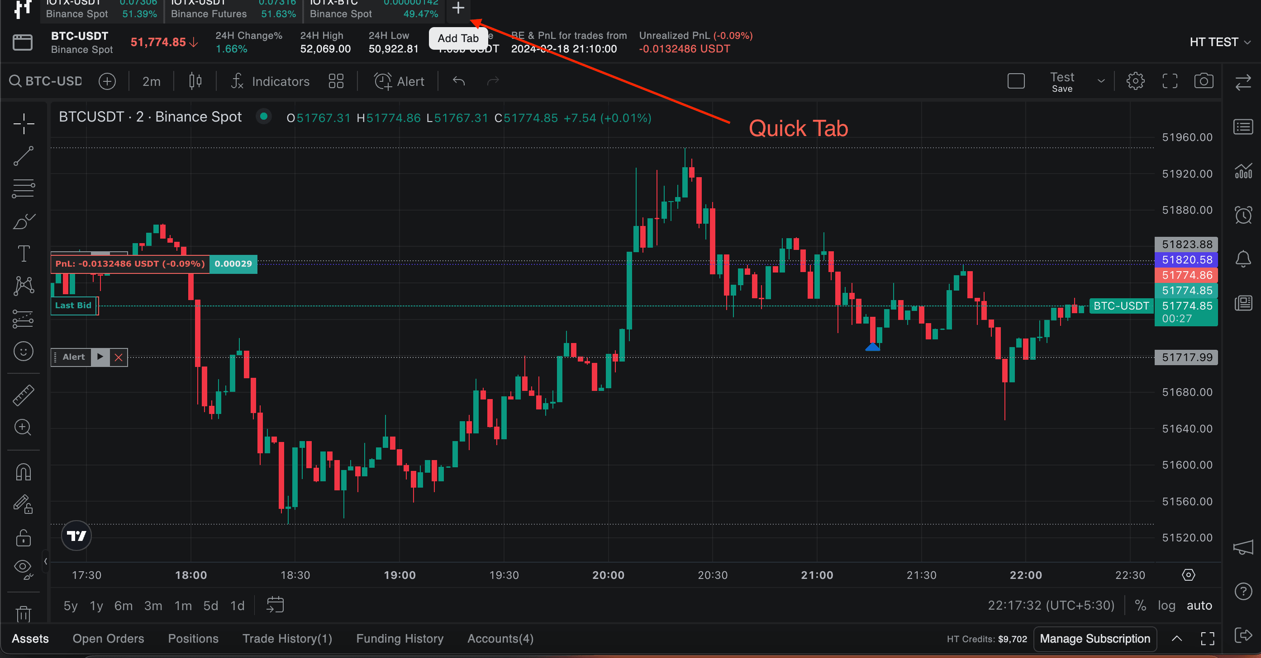This screenshot has height=658, width=1261.
Task: Open the 2m interval selector
Action: coord(151,81)
